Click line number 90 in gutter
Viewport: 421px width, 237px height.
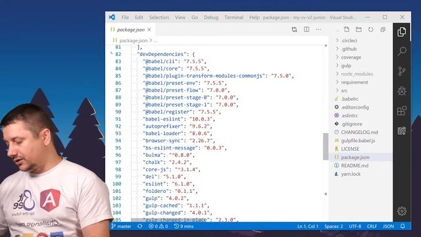pyautogui.click(x=118, y=112)
